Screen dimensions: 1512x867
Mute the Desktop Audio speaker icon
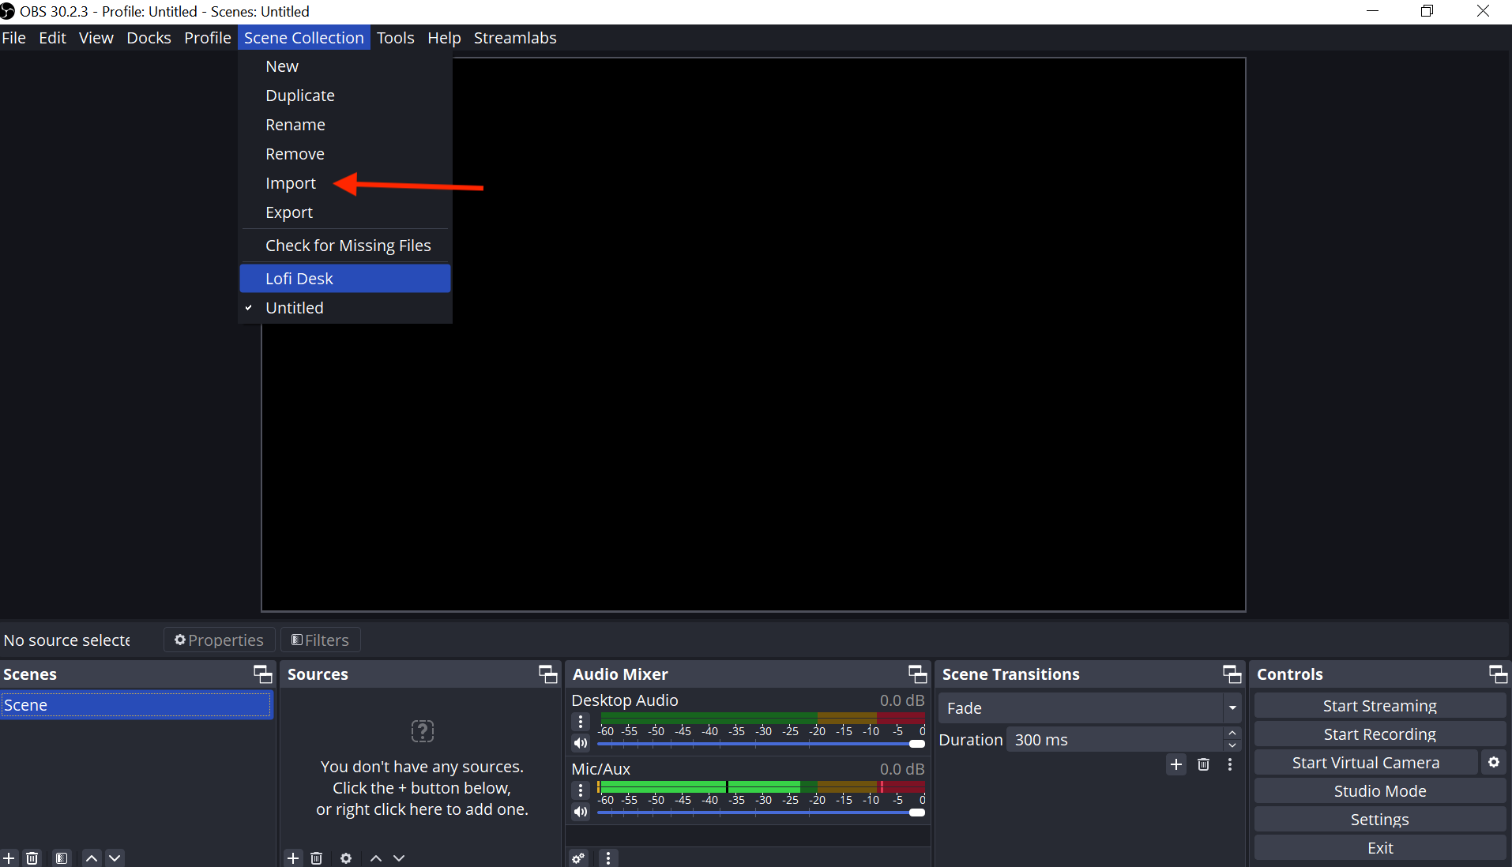(x=581, y=743)
